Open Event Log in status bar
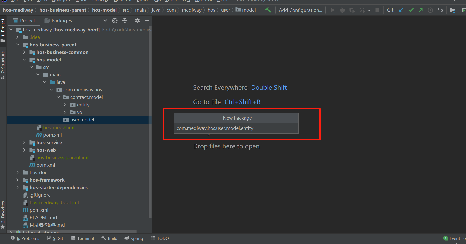 pos(454,238)
